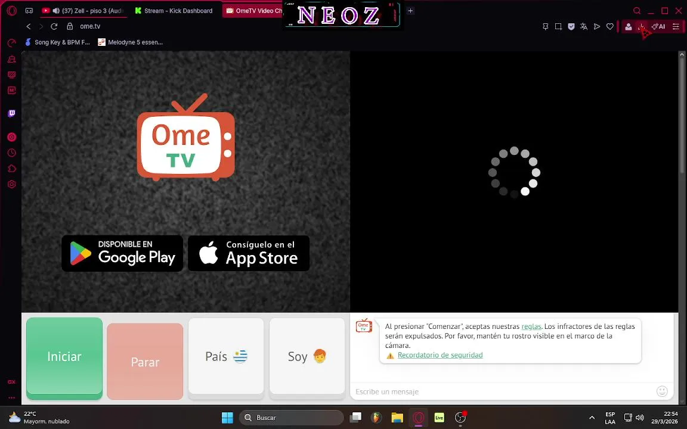Open Google Play download badge

click(x=122, y=253)
